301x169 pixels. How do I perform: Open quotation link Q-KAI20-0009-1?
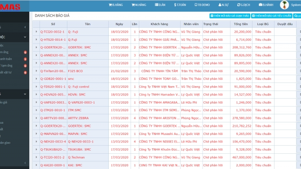coord(53,165)
